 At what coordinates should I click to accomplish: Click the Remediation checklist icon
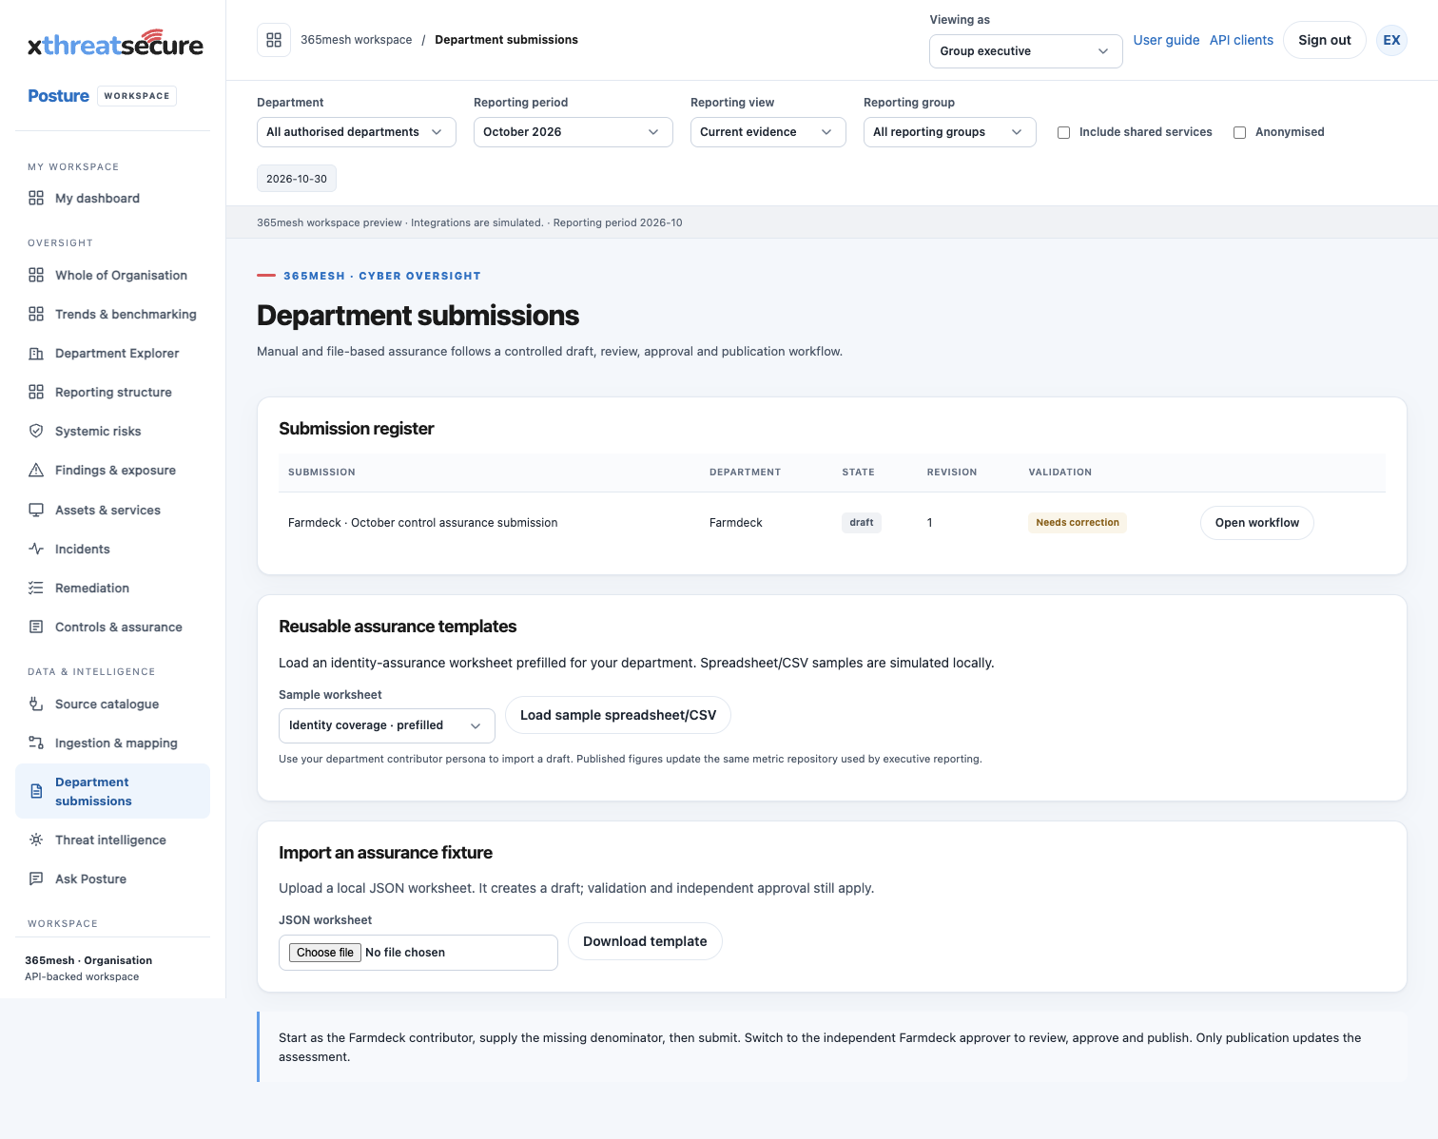36,588
